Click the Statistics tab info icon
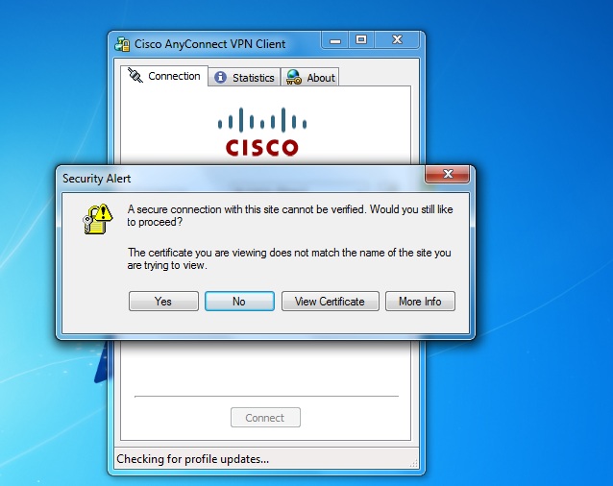The image size is (613, 486). click(220, 78)
